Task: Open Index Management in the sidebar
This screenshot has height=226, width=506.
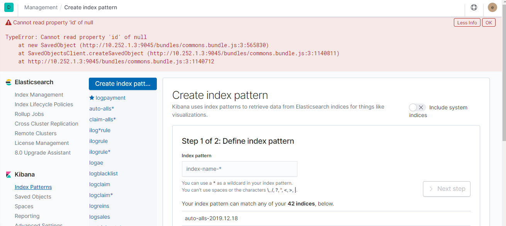Action: coord(39,95)
